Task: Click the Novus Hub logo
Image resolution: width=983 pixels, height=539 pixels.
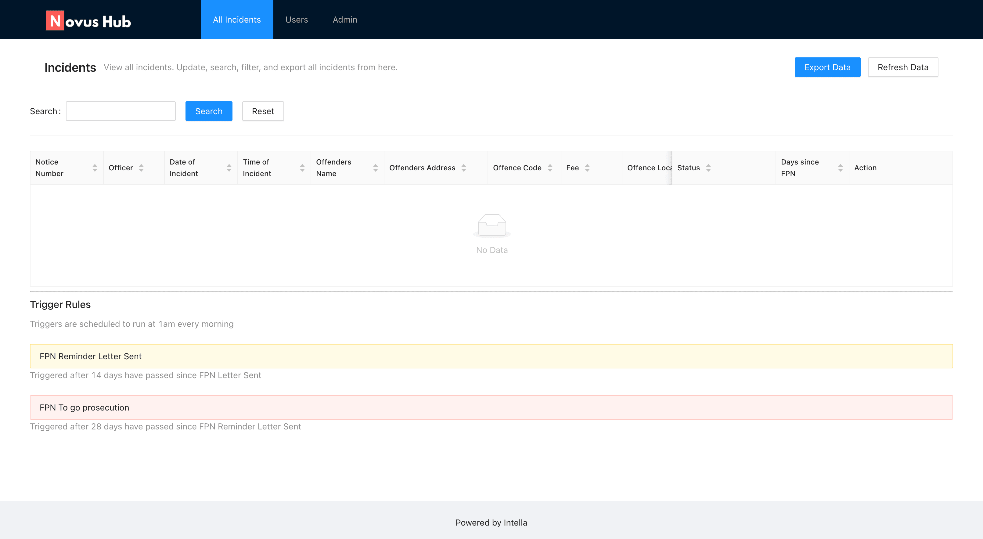Action: pyautogui.click(x=88, y=20)
